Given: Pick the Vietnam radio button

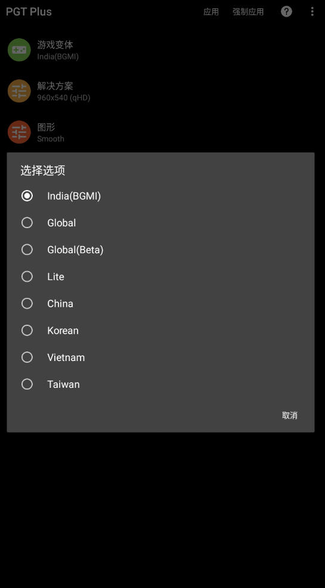Looking at the screenshot, I should click(x=27, y=357).
